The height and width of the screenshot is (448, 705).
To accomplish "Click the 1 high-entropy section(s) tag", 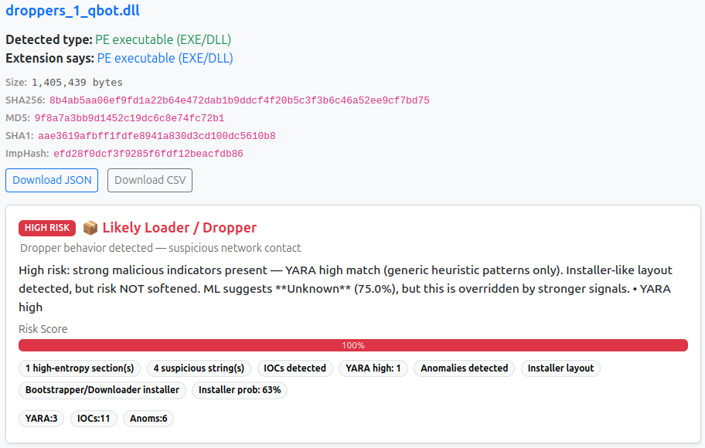I will (x=80, y=368).
